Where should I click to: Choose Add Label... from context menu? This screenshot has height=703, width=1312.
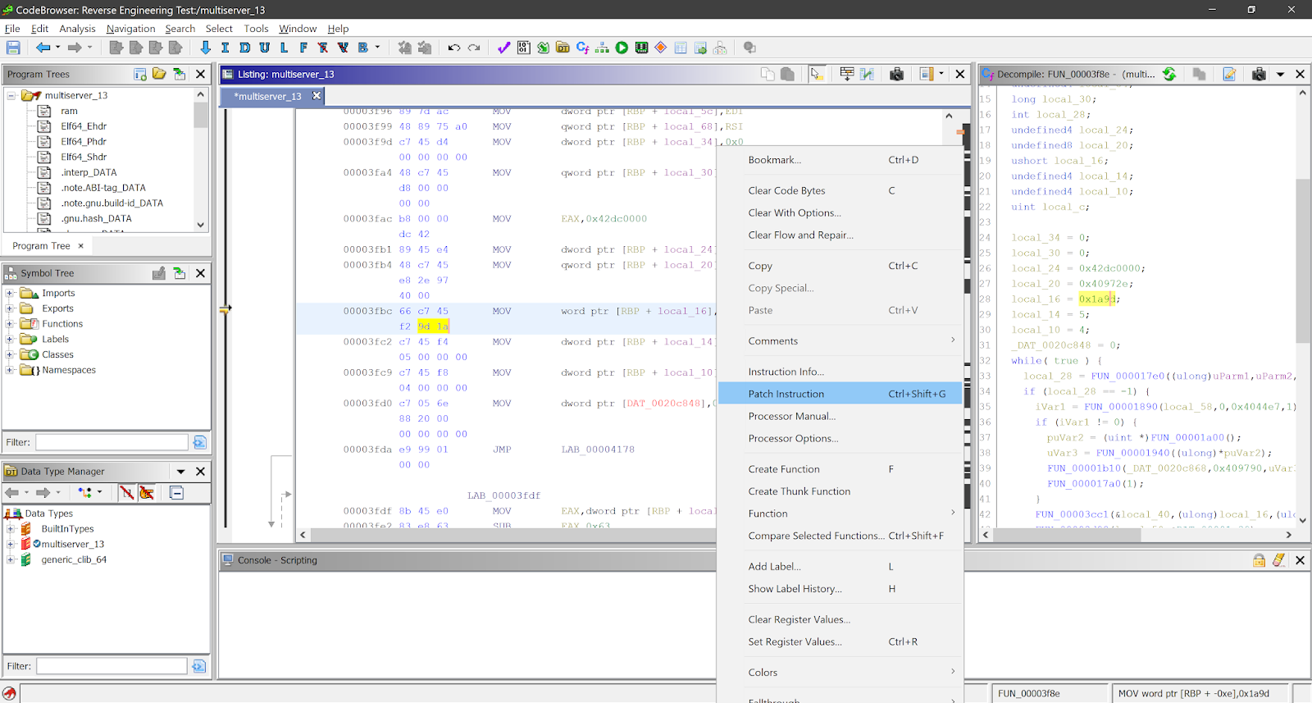pos(840,567)
